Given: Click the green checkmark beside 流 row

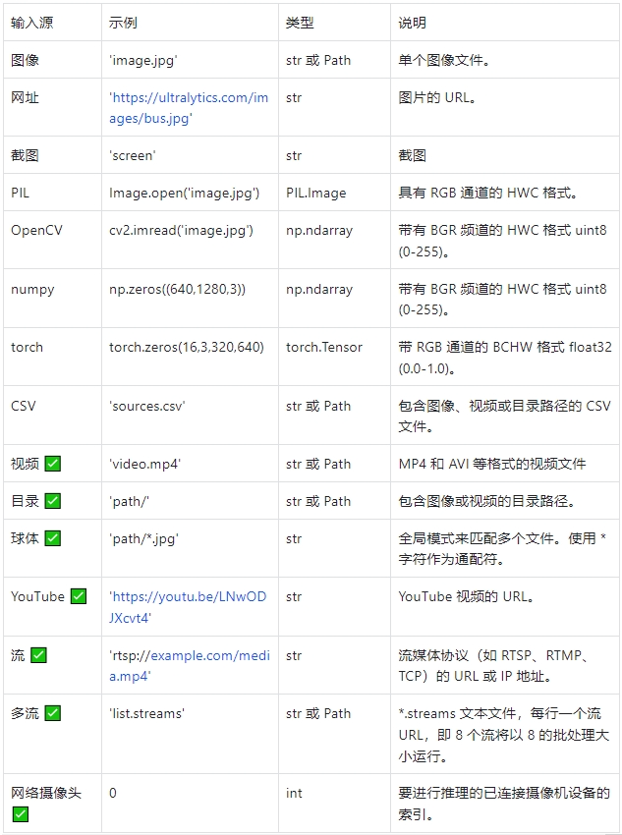Looking at the screenshot, I should (x=39, y=655).
